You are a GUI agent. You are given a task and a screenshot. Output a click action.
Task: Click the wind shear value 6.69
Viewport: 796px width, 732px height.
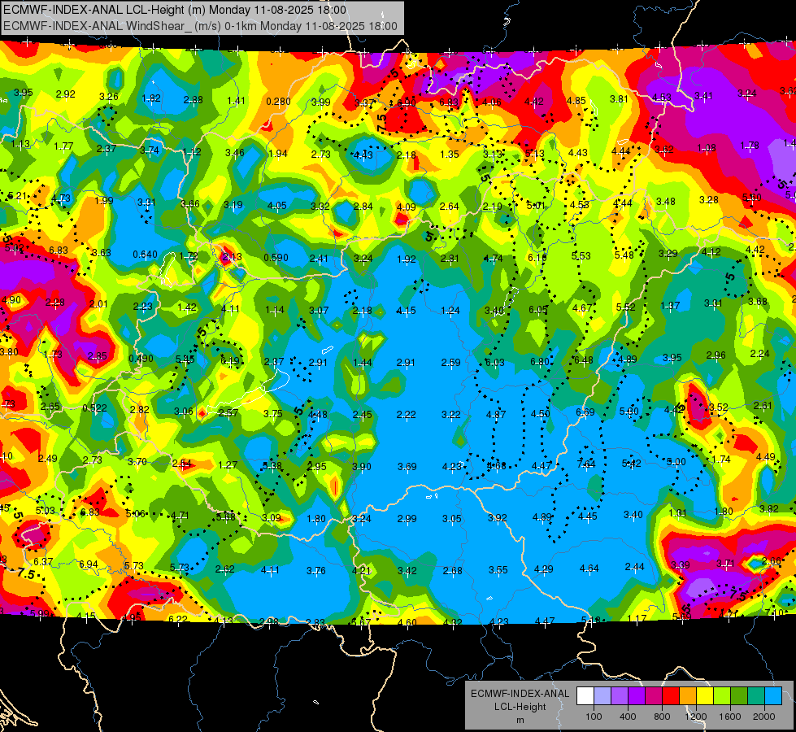[585, 412]
